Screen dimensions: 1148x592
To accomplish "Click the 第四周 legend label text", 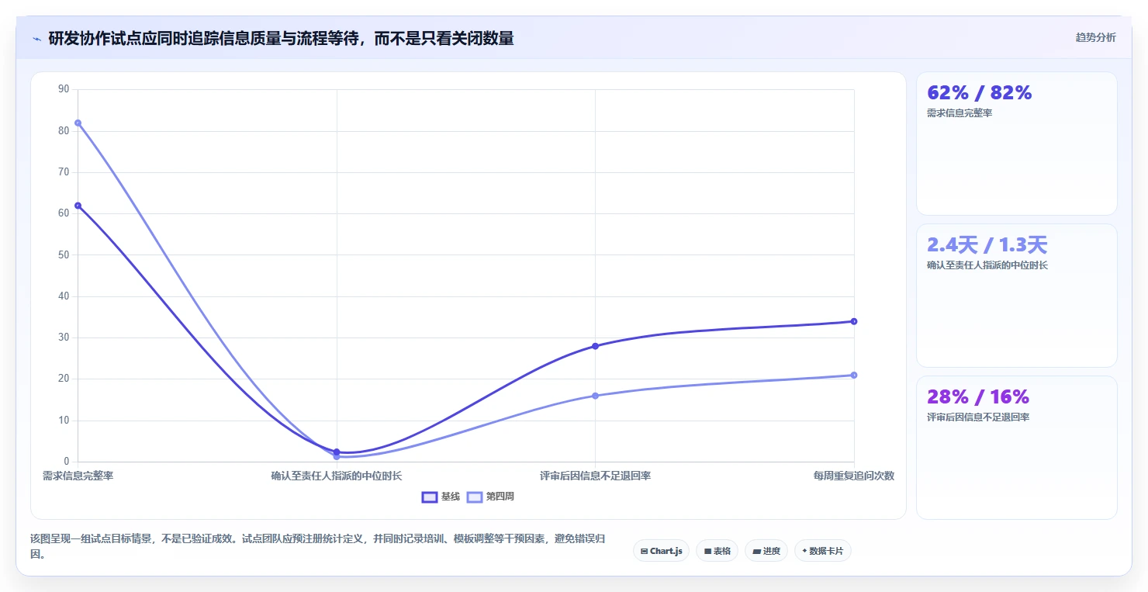I will [500, 497].
